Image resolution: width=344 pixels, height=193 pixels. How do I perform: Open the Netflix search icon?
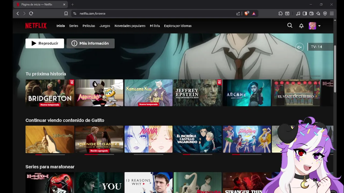coord(290,25)
